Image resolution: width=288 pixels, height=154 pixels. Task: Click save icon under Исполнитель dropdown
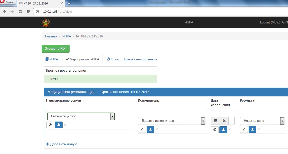click(x=150, y=129)
